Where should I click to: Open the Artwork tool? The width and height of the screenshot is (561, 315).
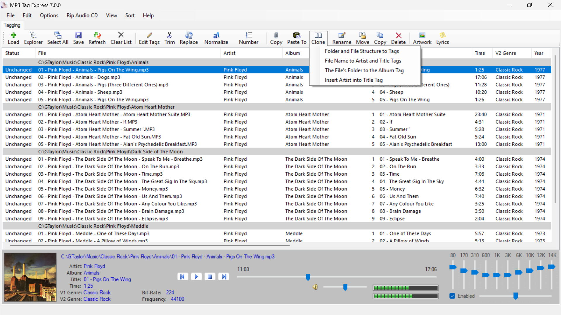click(422, 38)
